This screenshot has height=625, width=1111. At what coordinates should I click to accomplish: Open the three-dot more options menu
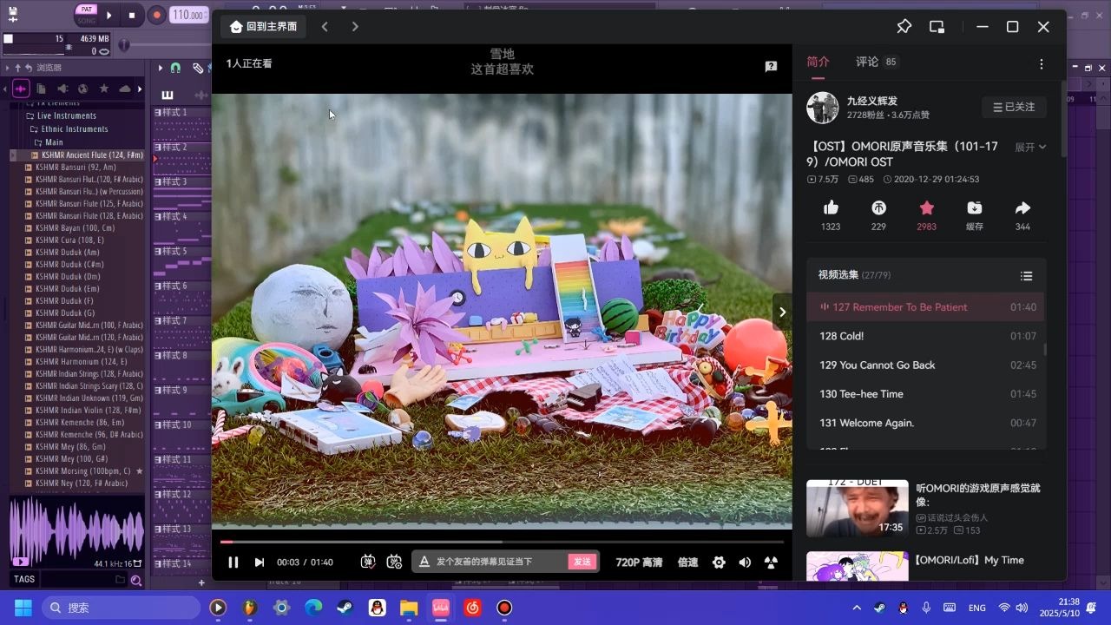pyautogui.click(x=1042, y=64)
